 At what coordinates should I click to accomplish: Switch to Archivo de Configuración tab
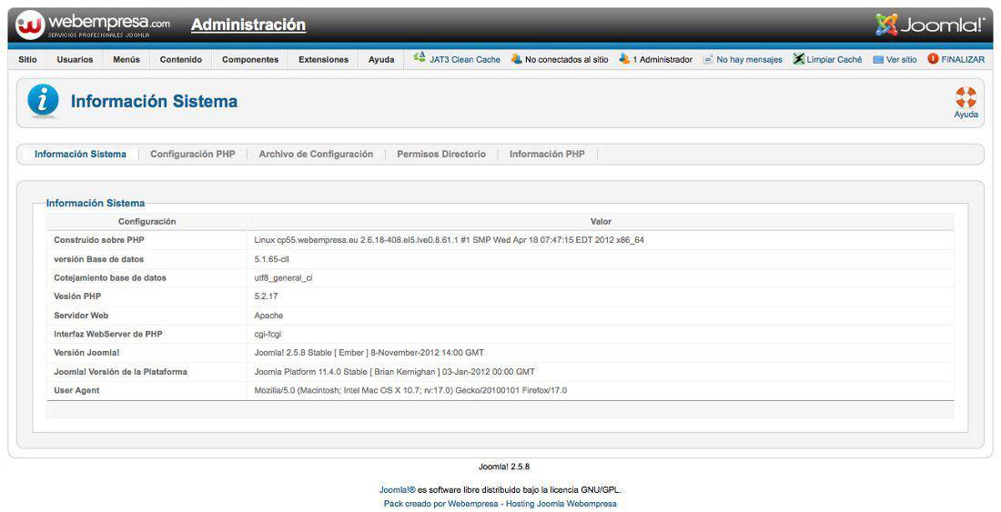point(316,155)
